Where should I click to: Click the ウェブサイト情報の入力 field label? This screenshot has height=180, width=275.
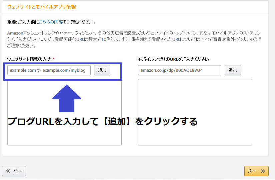29,59
